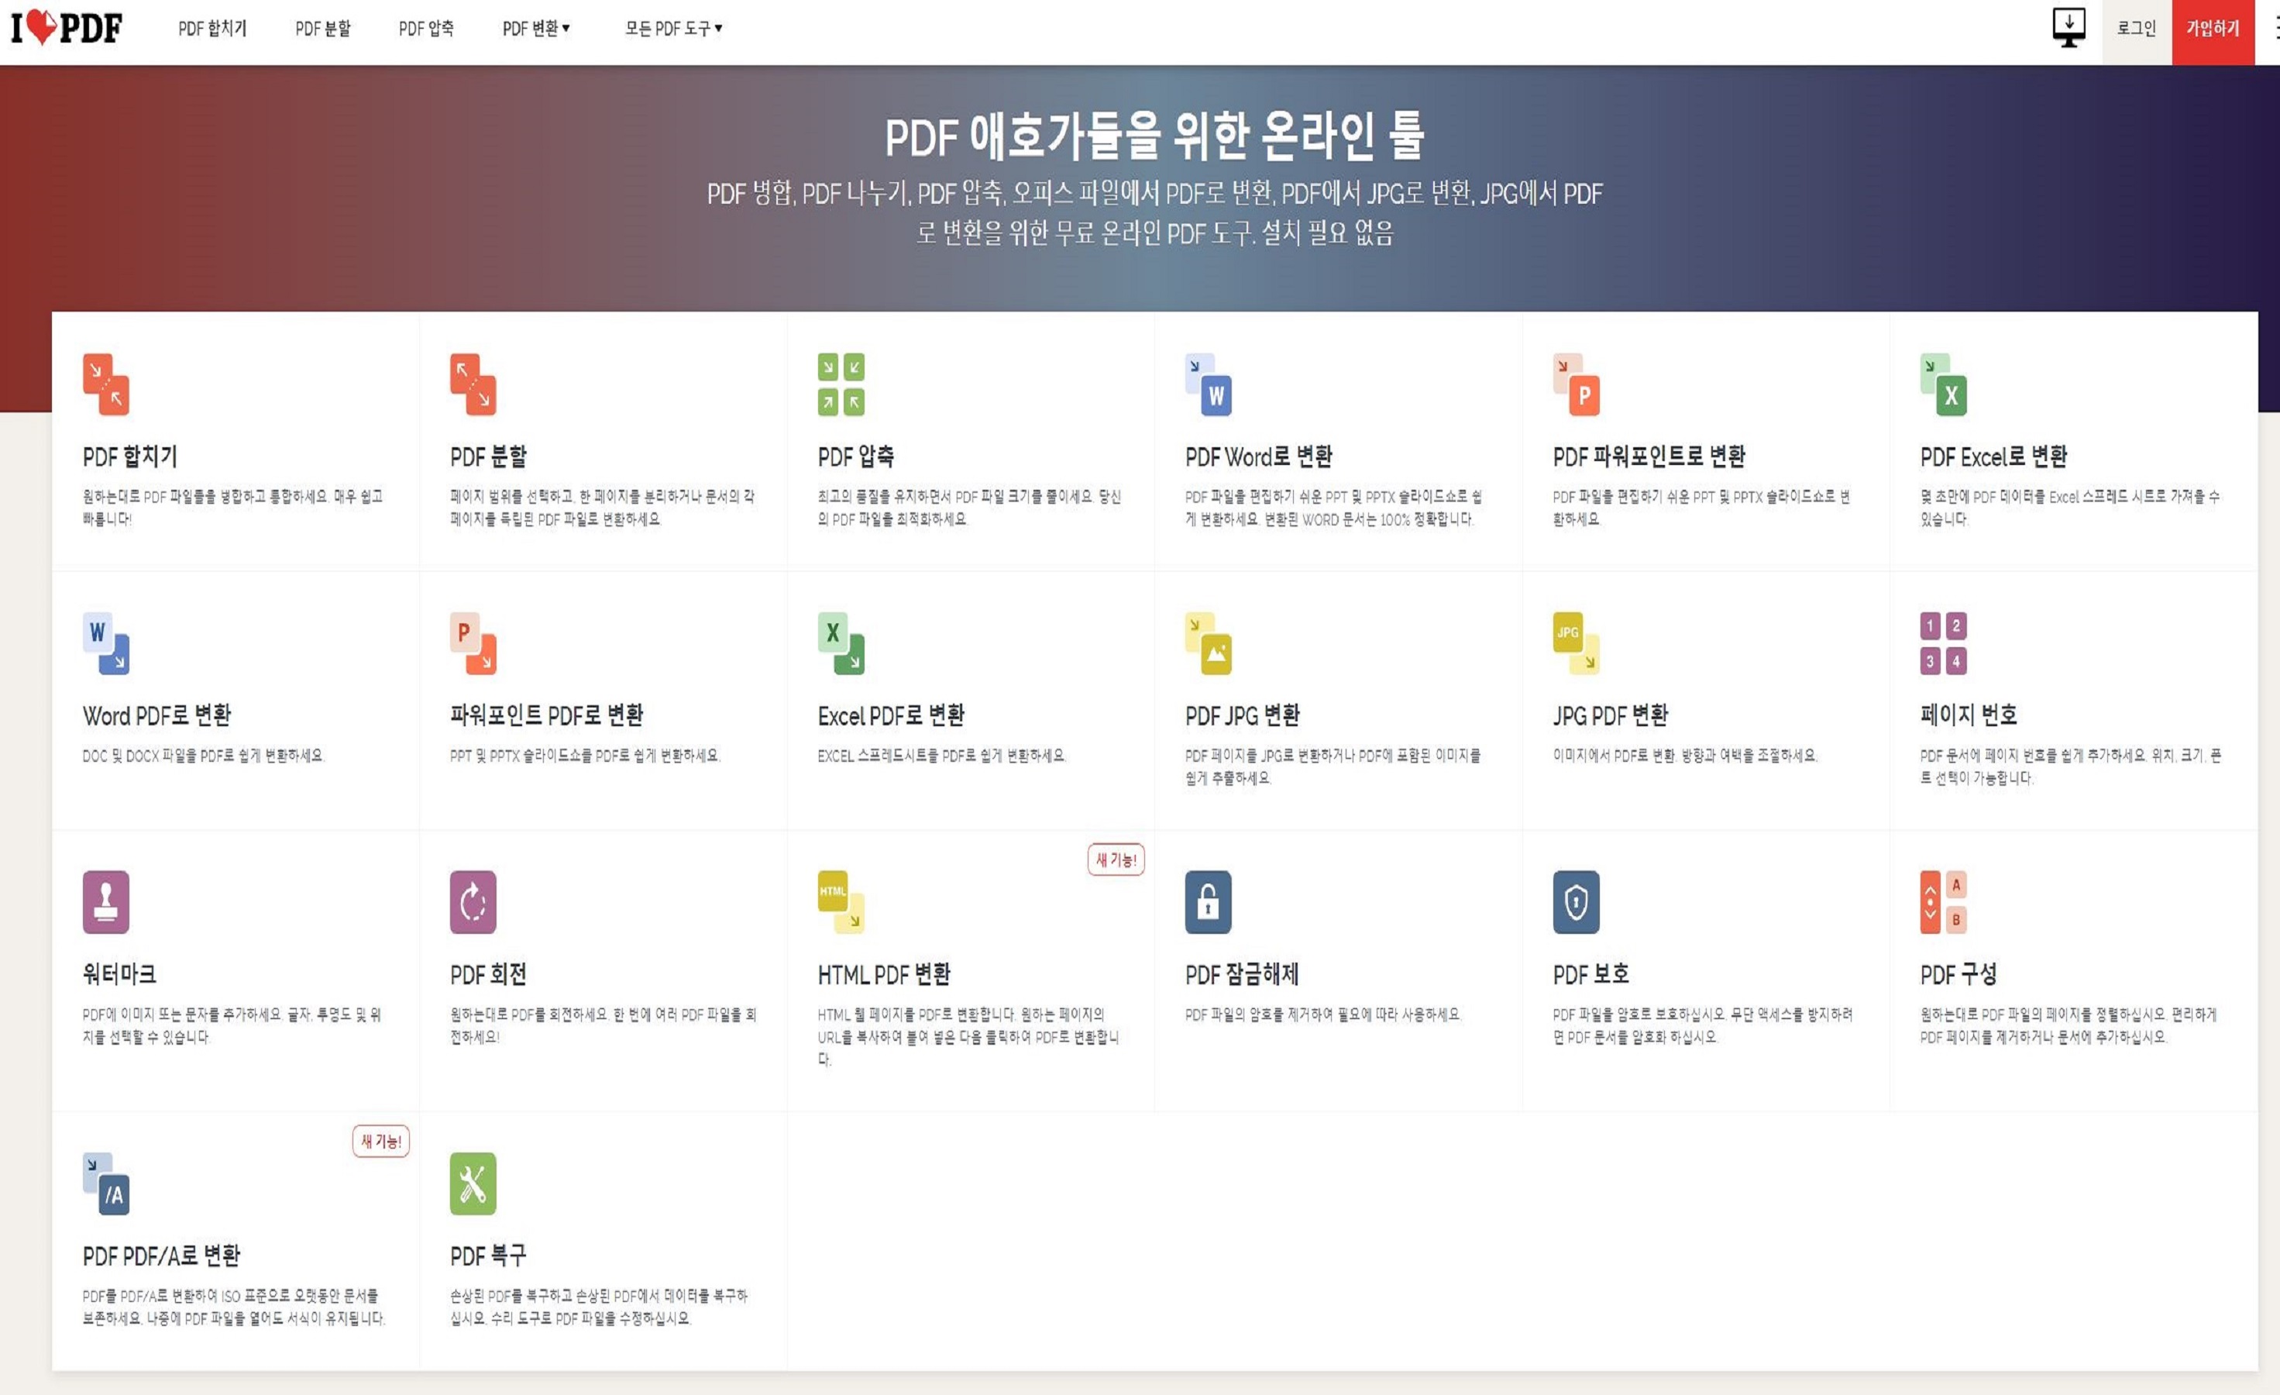Click the PDF 복구 repair tools icon
The image size is (2280, 1395).
click(x=473, y=1183)
